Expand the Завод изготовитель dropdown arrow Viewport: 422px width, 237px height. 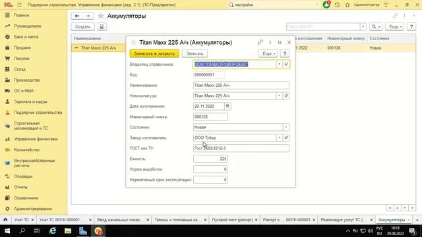[279, 138]
